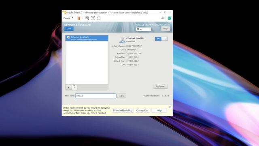Click the Speed value 10000 Mb/s
Image resolution: width=259 pixels, height=146 pixels.
click(x=131, y=50)
